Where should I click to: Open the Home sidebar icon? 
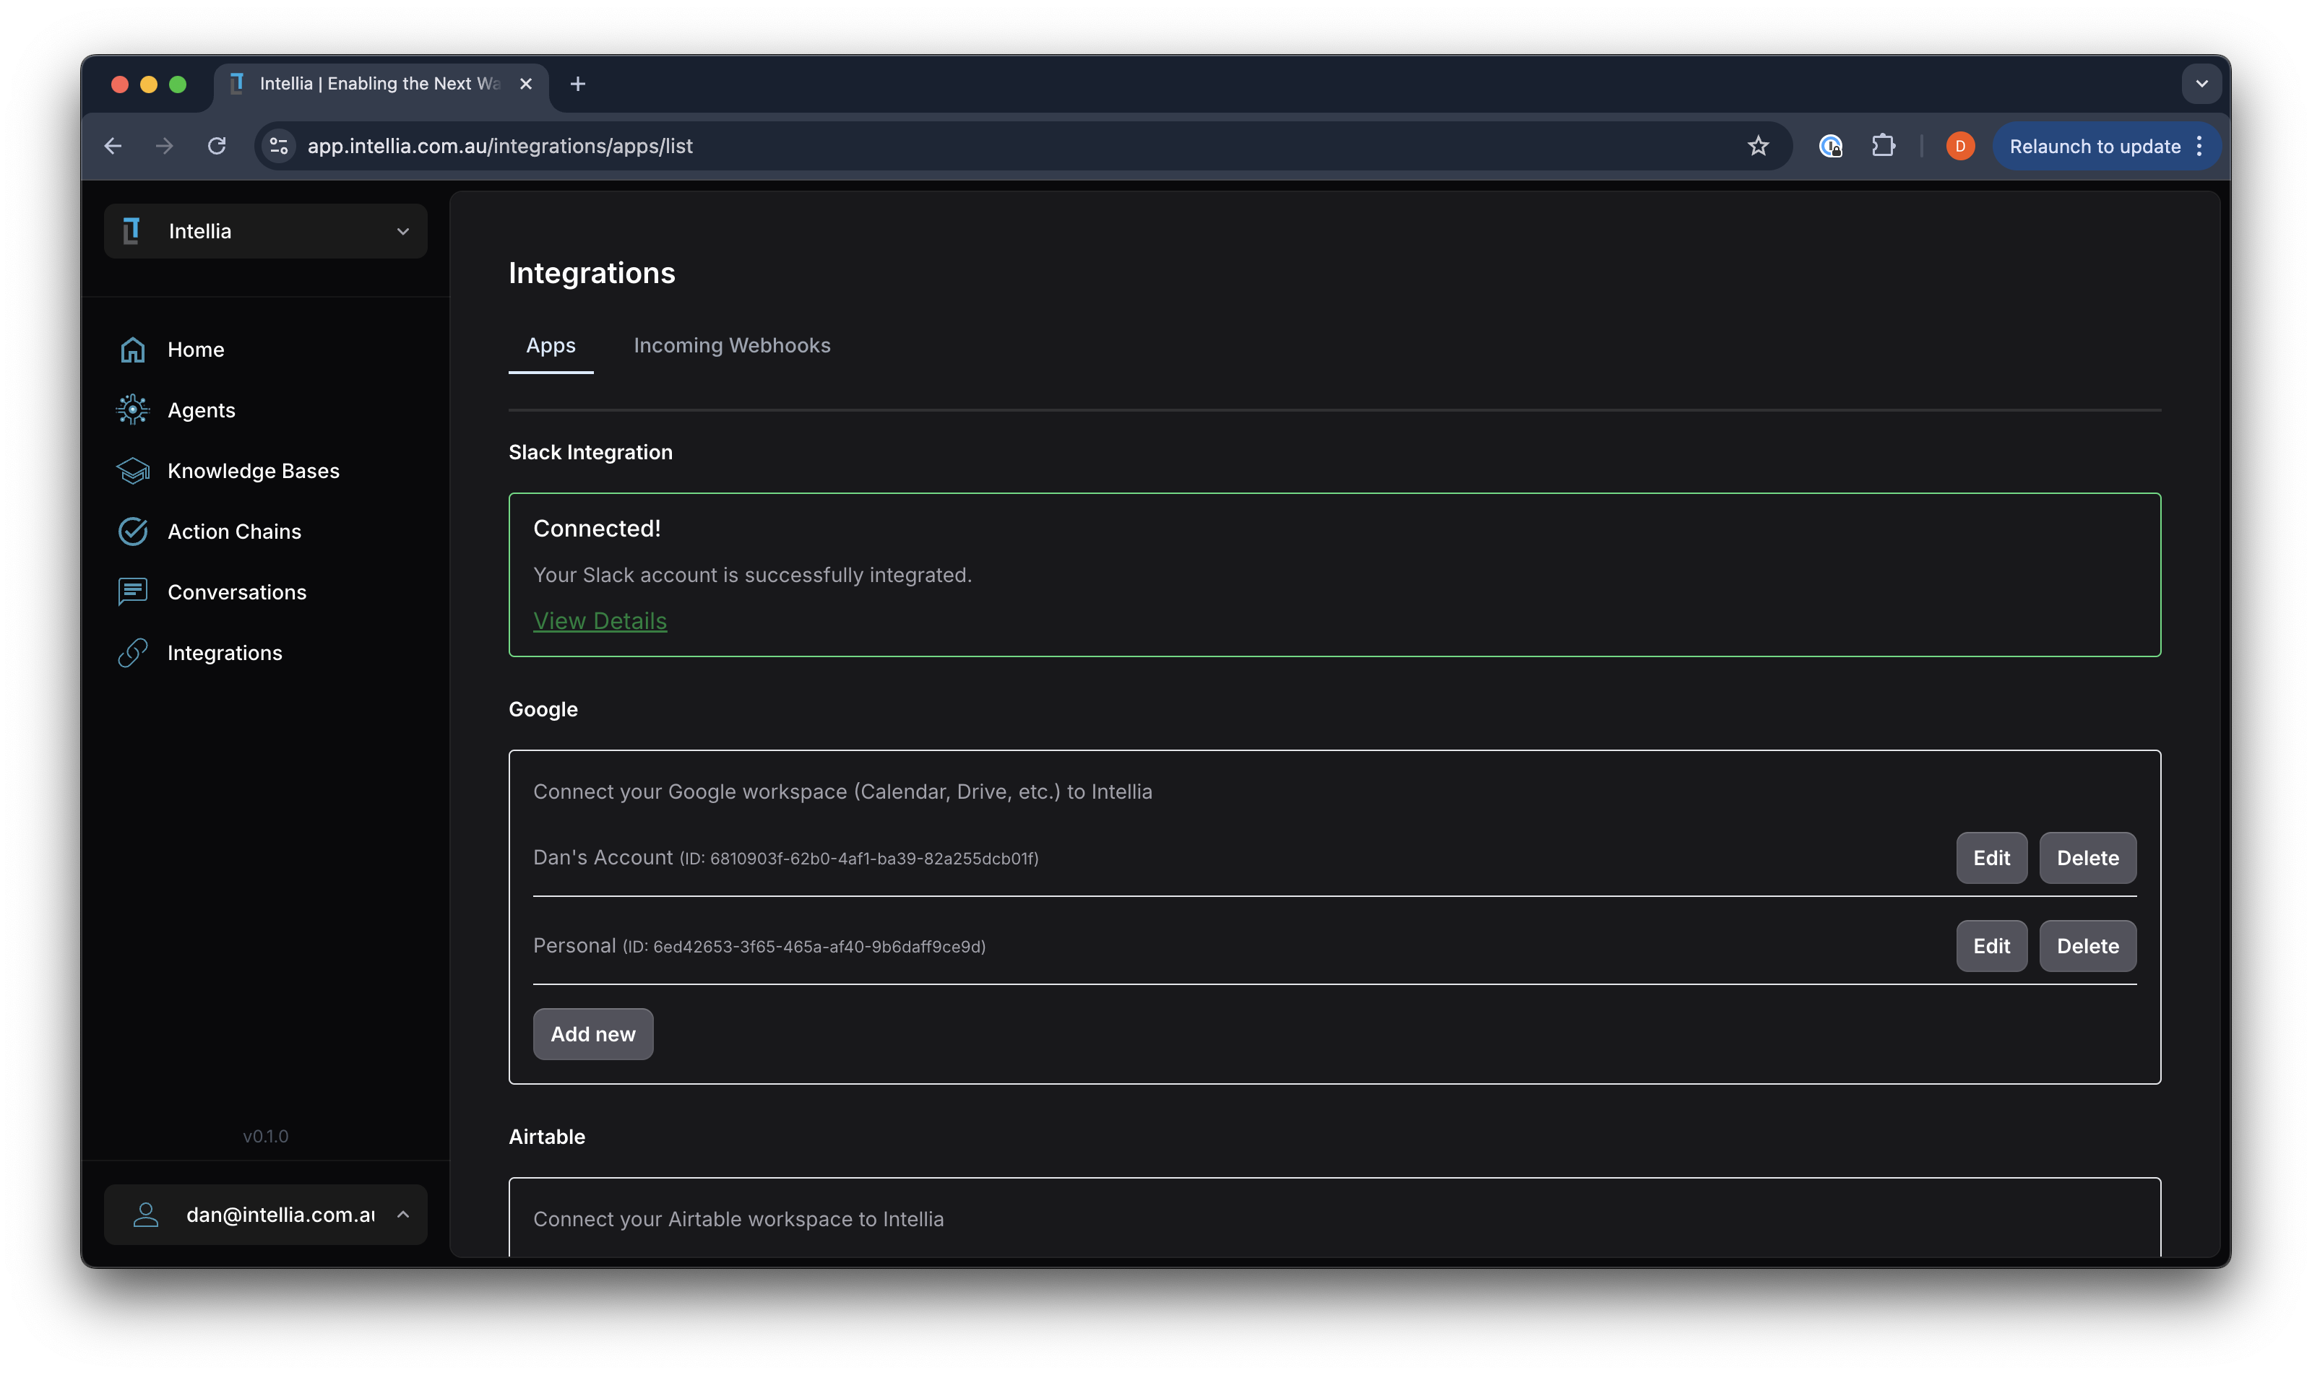pos(132,350)
